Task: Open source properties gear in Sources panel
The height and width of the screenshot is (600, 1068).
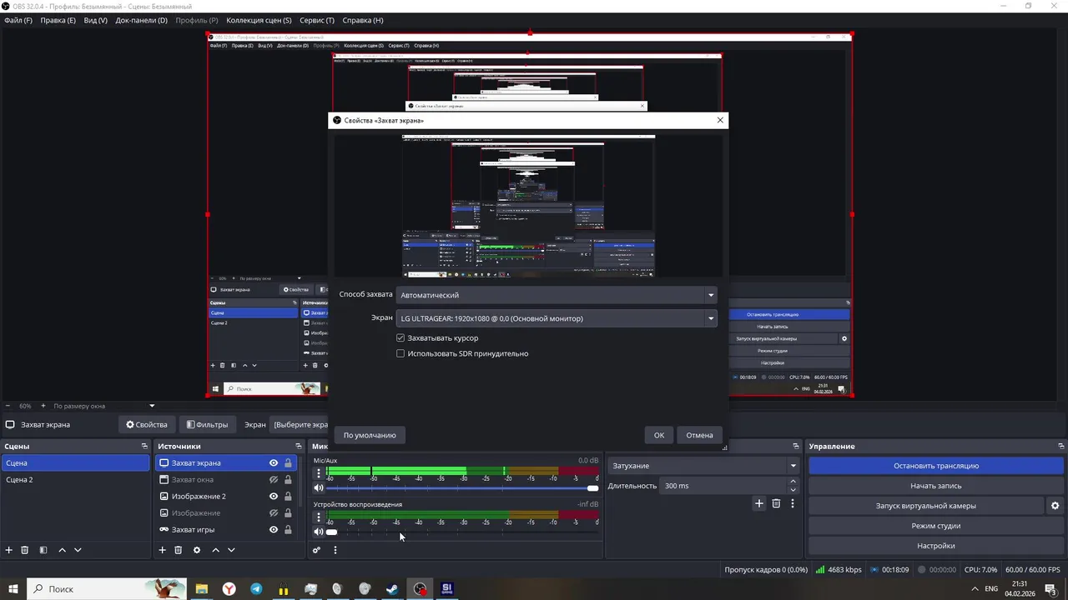Action: [197, 550]
